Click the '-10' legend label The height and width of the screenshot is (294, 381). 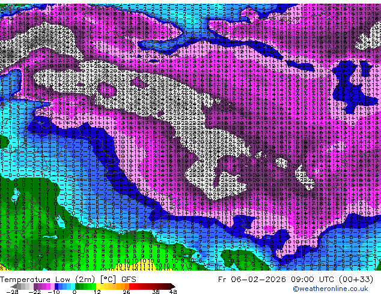53,292
